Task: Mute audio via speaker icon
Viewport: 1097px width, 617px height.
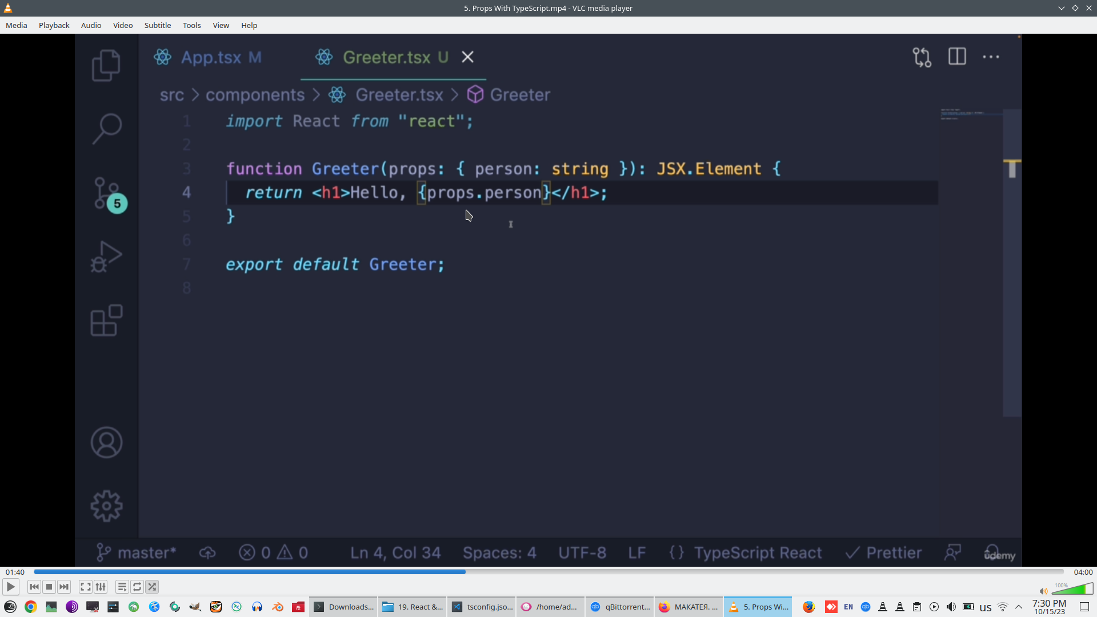Action: tap(1043, 591)
